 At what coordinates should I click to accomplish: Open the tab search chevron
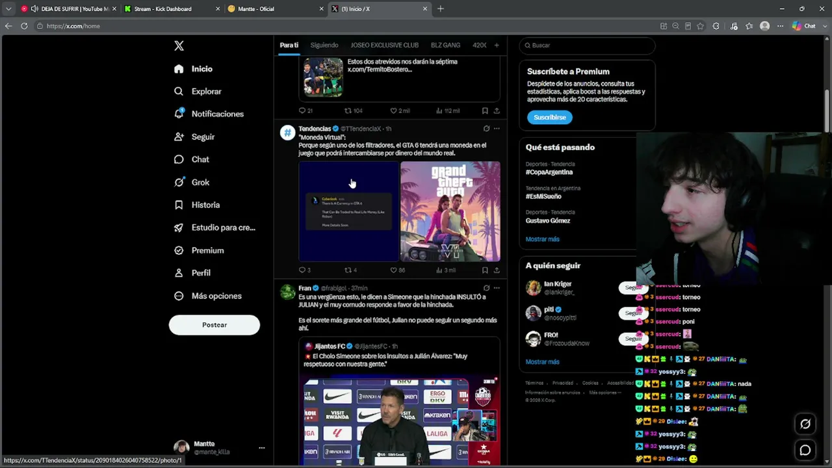8,9
